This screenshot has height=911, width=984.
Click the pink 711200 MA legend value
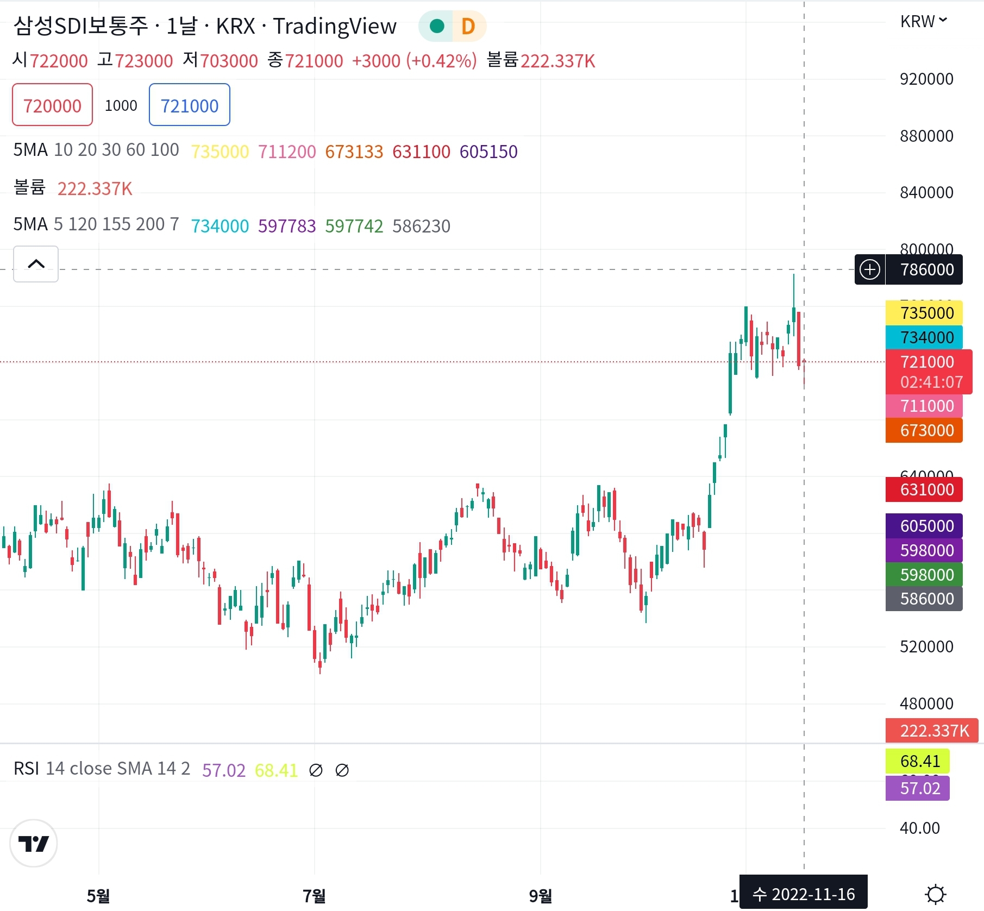(287, 152)
